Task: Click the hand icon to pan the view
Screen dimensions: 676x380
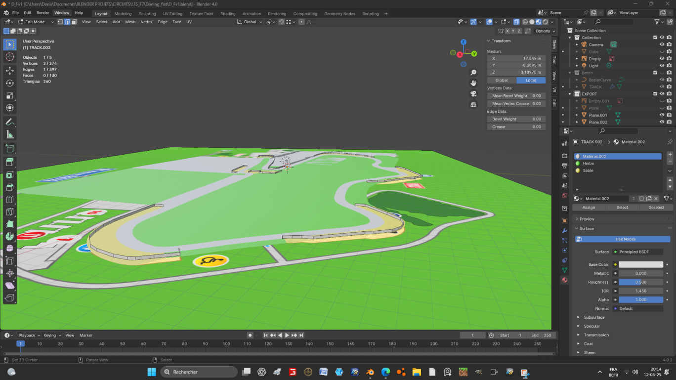Action: pos(473,83)
